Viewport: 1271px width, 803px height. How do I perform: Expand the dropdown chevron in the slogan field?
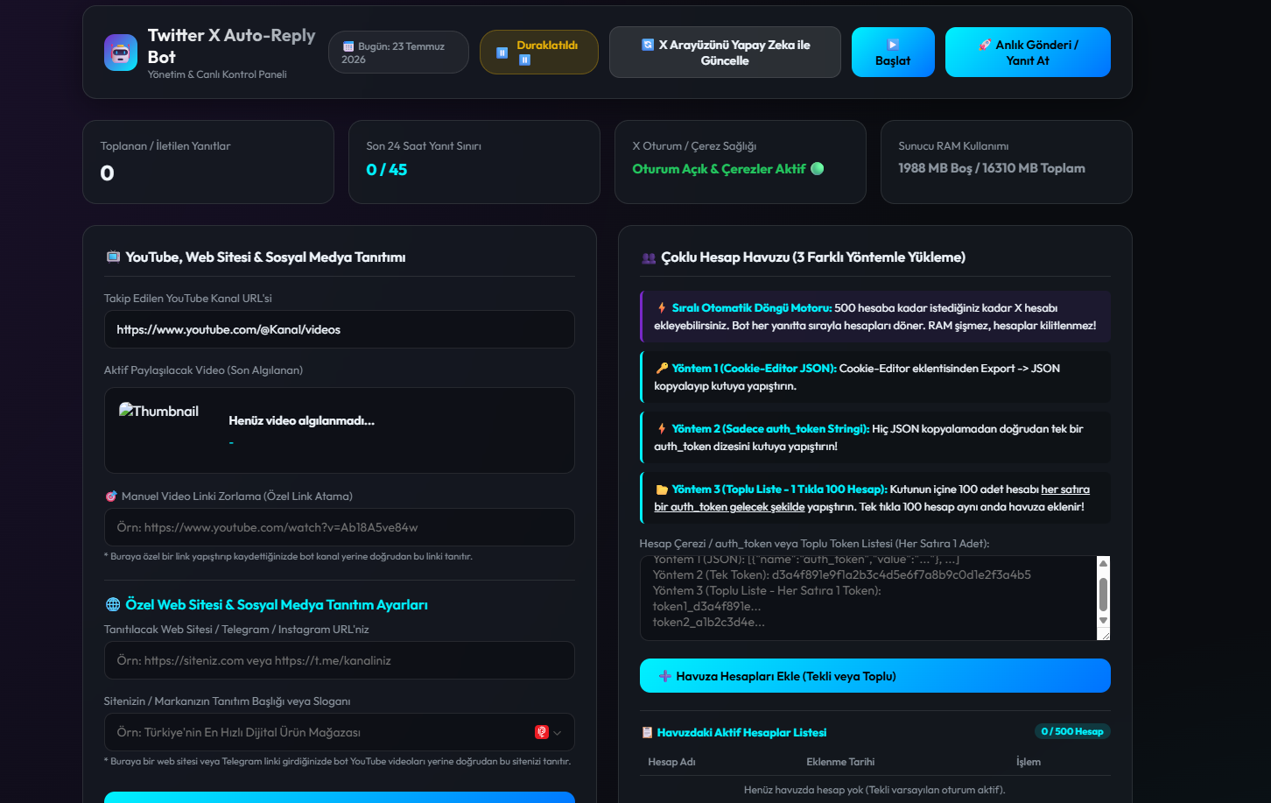558,732
